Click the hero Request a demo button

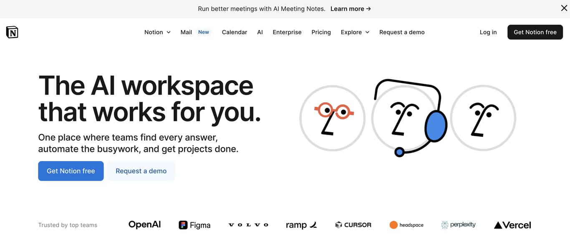pyautogui.click(x=141, y=171)
